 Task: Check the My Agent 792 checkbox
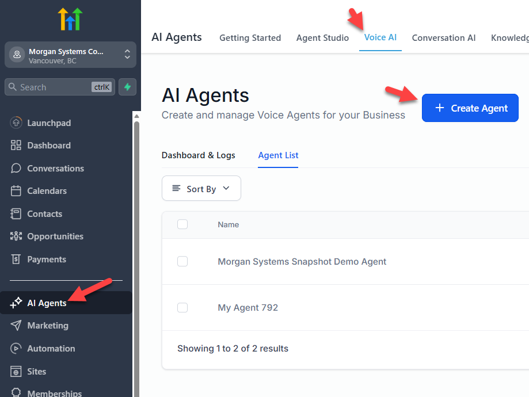[x=182, y=308]
